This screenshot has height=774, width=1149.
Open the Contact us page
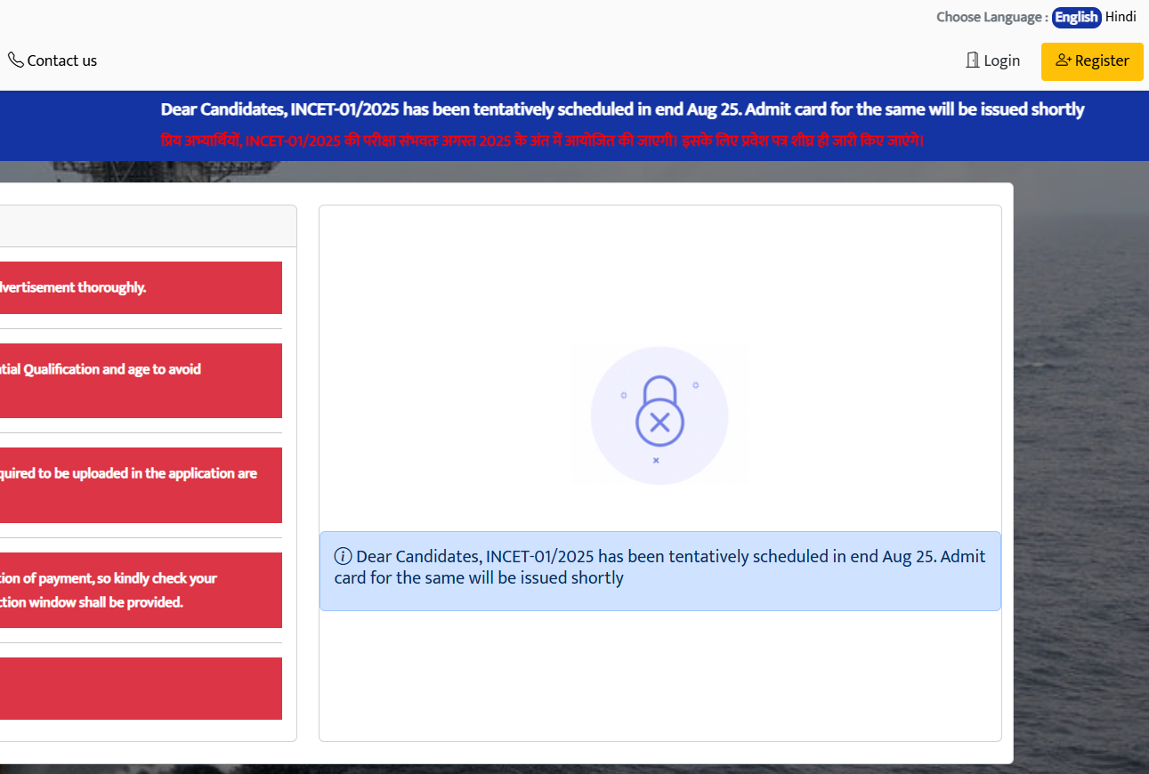pyautogui.click(x=61, y=60)
